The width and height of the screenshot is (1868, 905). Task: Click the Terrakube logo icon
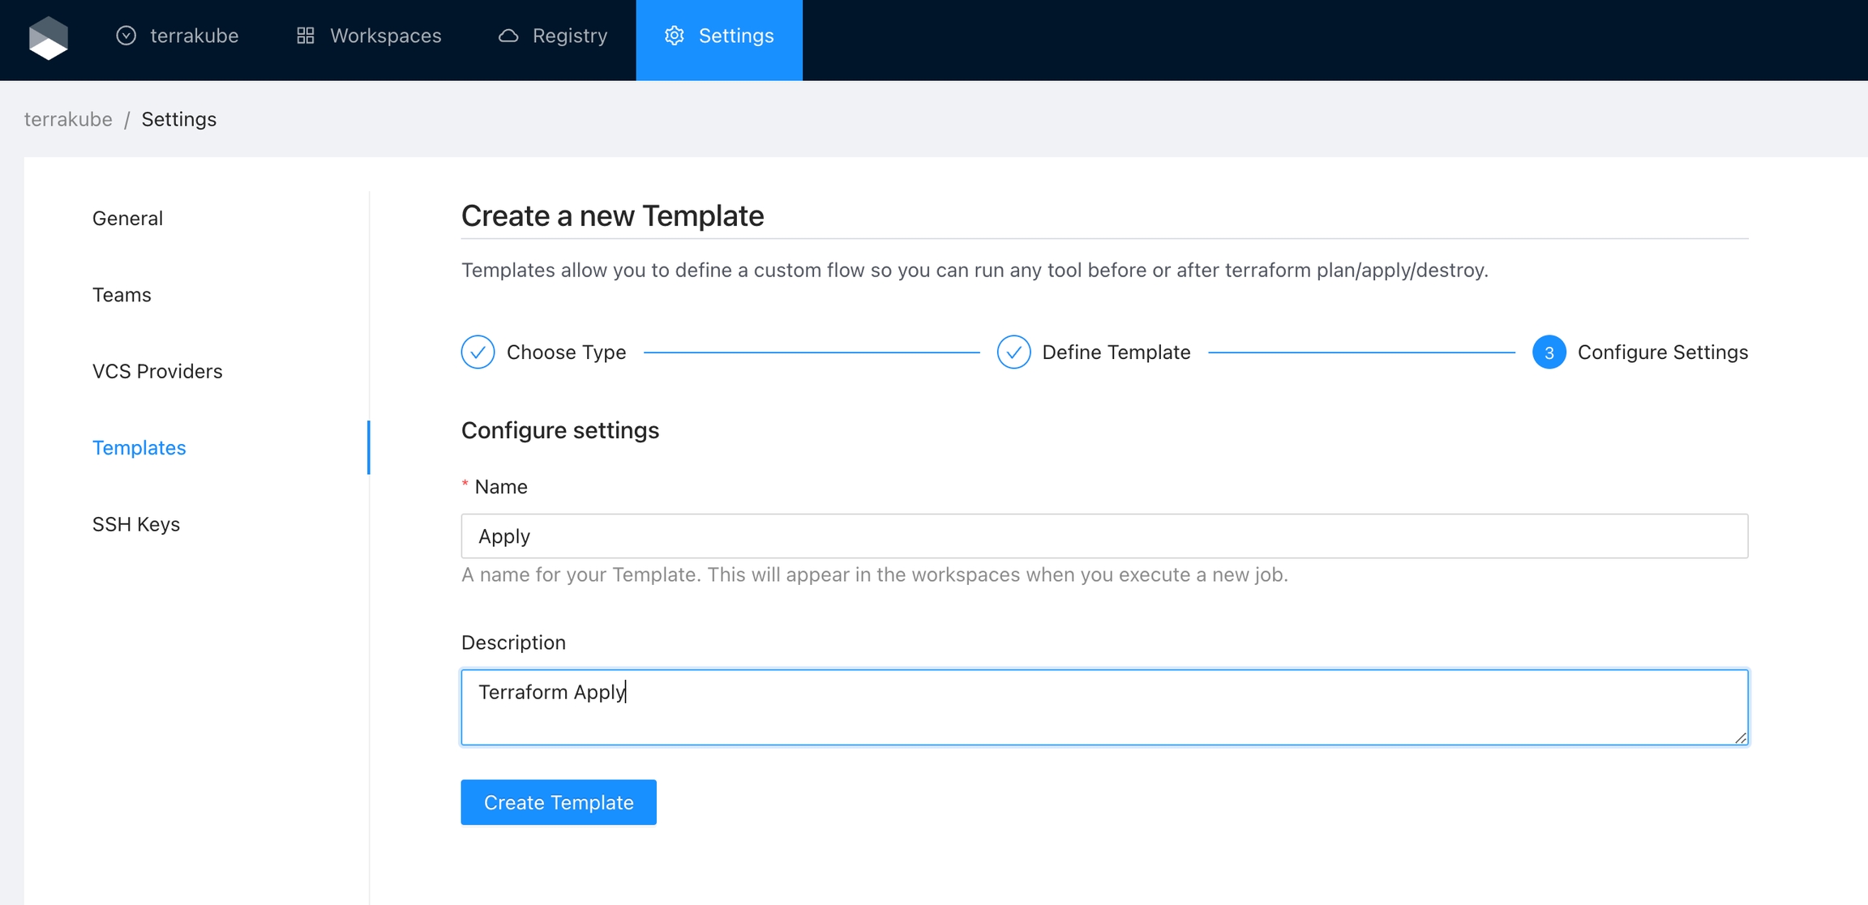tap(49, 37)
